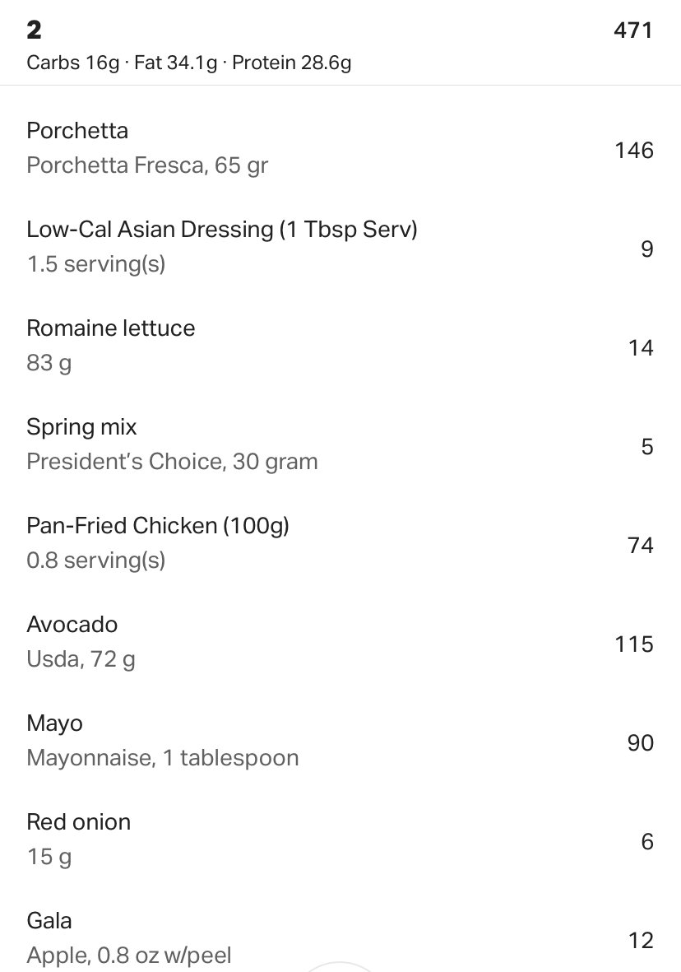681x972 pixels.
Task: Click Porchetta's 146 calorie value
Action: click(634, 150)
